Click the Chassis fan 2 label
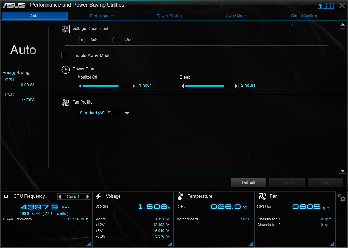The width and height of the screenshot is (348, 248). 269,225
